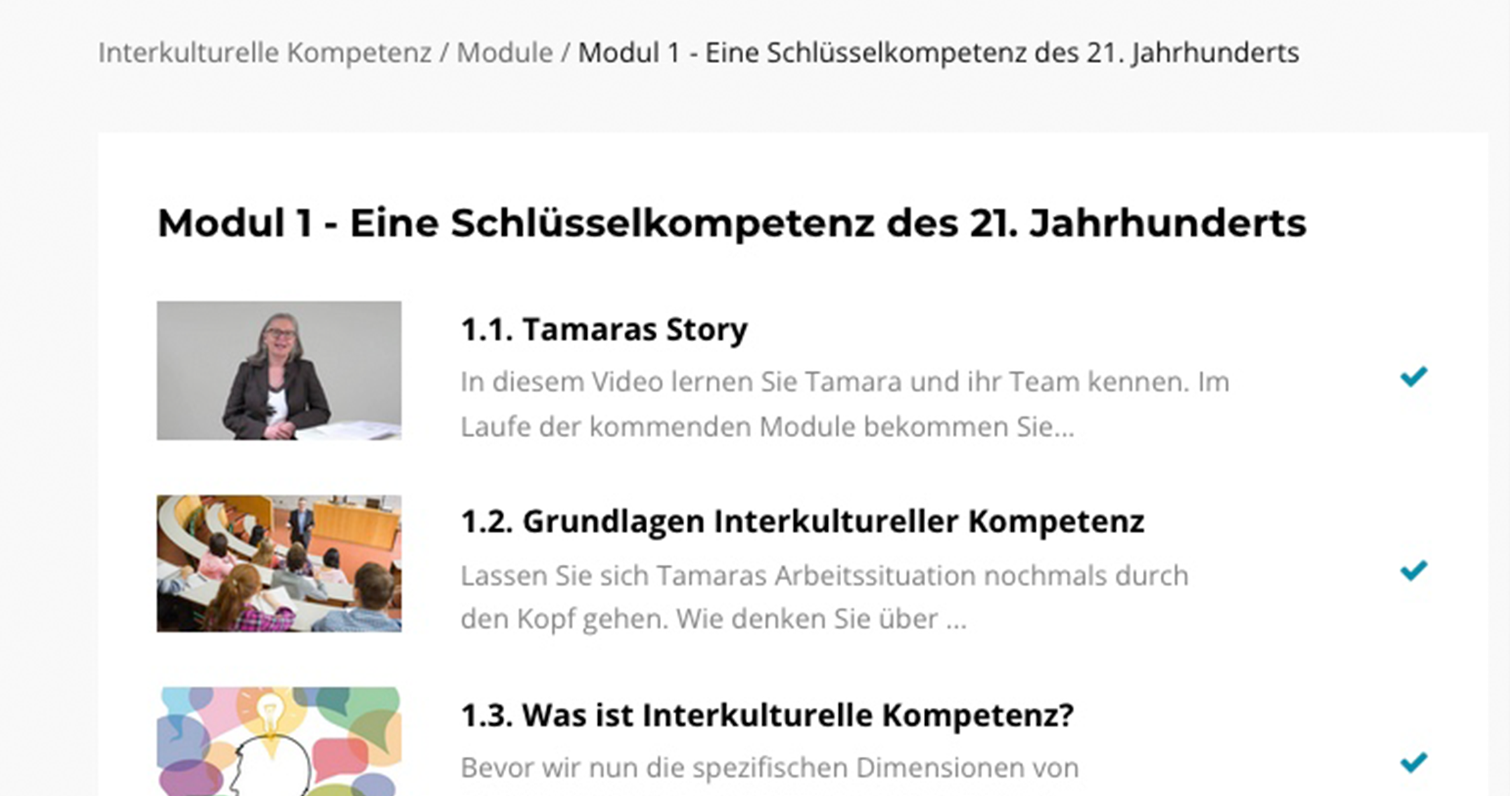The image size is (1510, 796).
Task: Open the Interkulturelle Kompetenz breadcrumb link
Action: pos(265,53)
